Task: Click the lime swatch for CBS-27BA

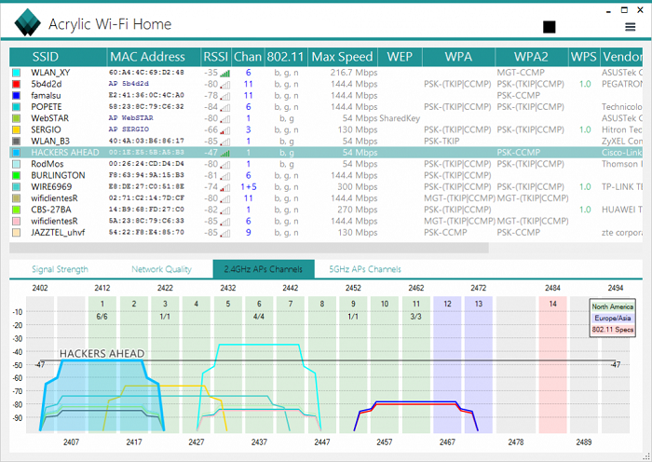Action: point(16,210)
